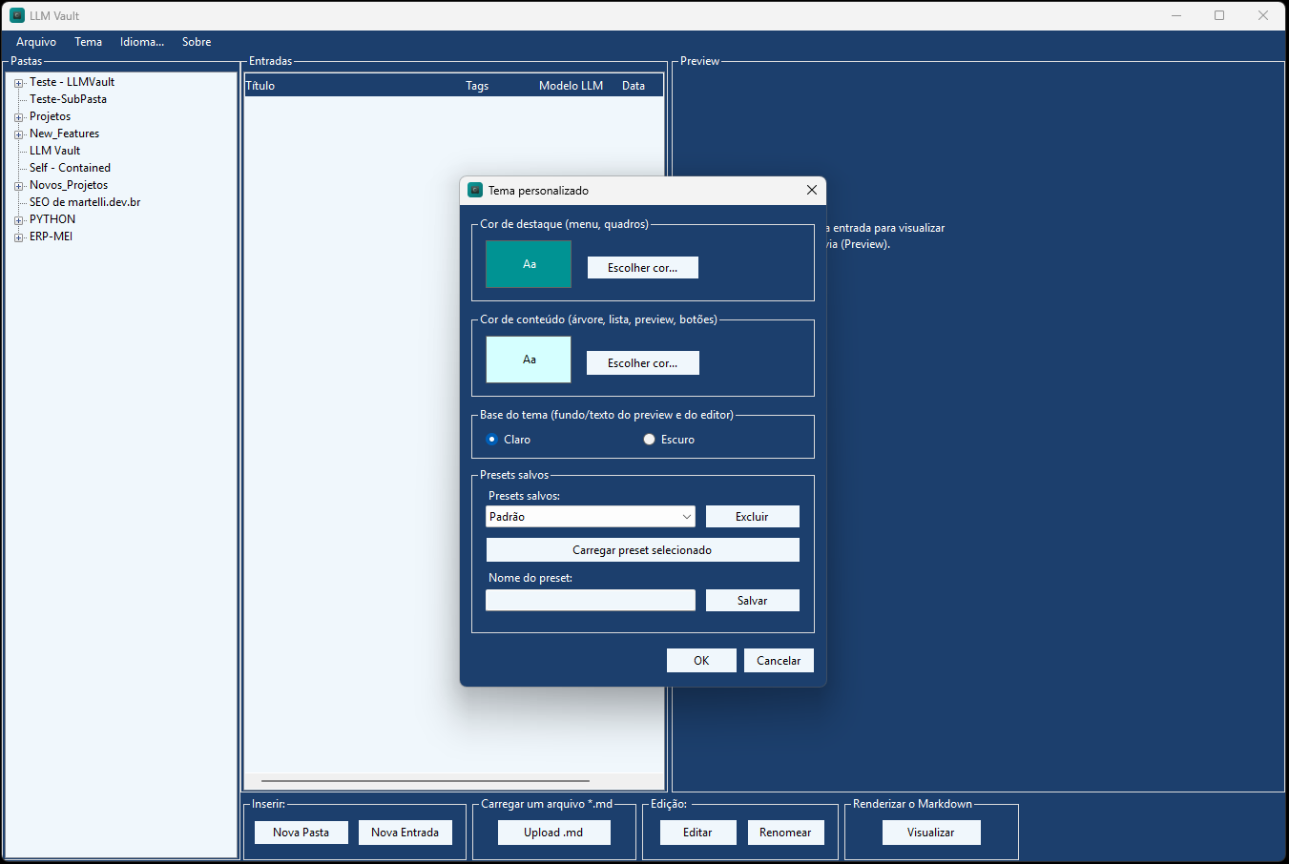Click the teal highlight color swatch
The height and width of the screenshot is (864, 1289).
coord(529,264)
